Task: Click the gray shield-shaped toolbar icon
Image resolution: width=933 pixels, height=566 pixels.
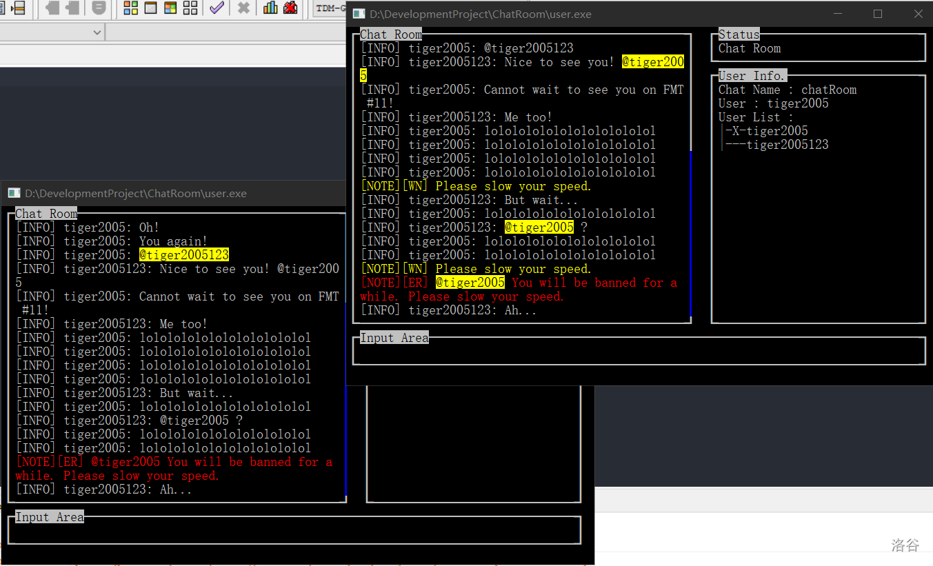Action: [99, 8]
